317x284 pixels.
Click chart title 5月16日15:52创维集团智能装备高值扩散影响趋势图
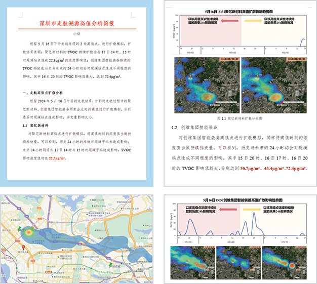click(x=243, y=200)
